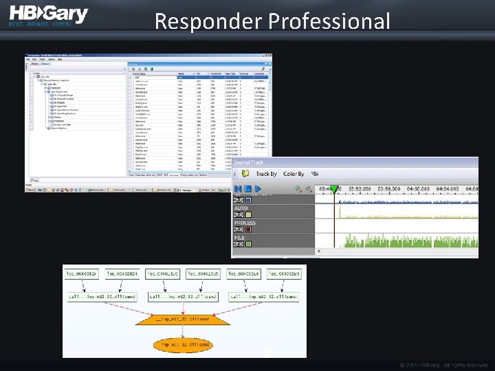
Task: Select the System Call Table tree item
Action: (62, 124)
